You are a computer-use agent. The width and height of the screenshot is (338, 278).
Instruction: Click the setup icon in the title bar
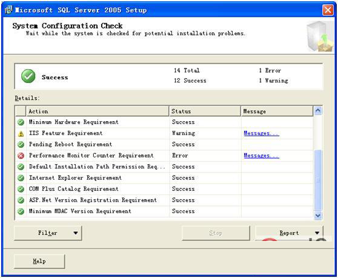click(8, 10)
